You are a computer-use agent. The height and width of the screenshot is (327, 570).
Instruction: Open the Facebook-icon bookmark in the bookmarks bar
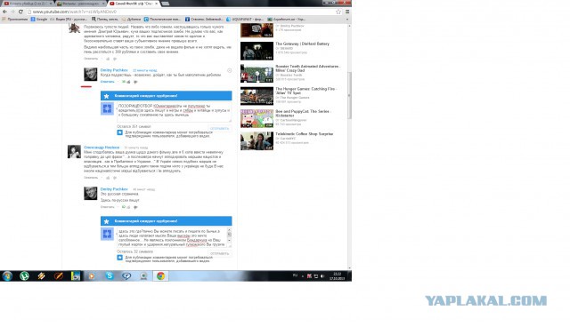point(204,19)
